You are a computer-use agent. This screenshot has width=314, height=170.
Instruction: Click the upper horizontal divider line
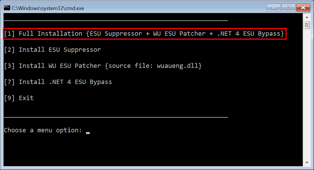(116, 20)
